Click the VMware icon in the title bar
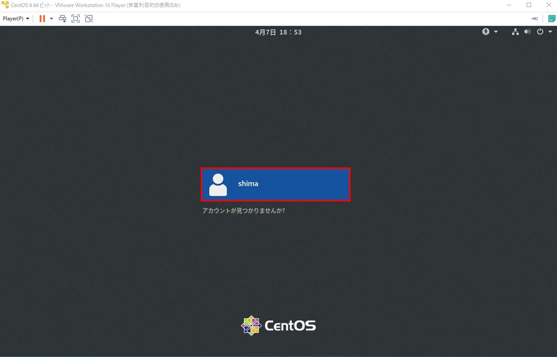This screenshot has width=557, height=357. click(x=5, y=5)
